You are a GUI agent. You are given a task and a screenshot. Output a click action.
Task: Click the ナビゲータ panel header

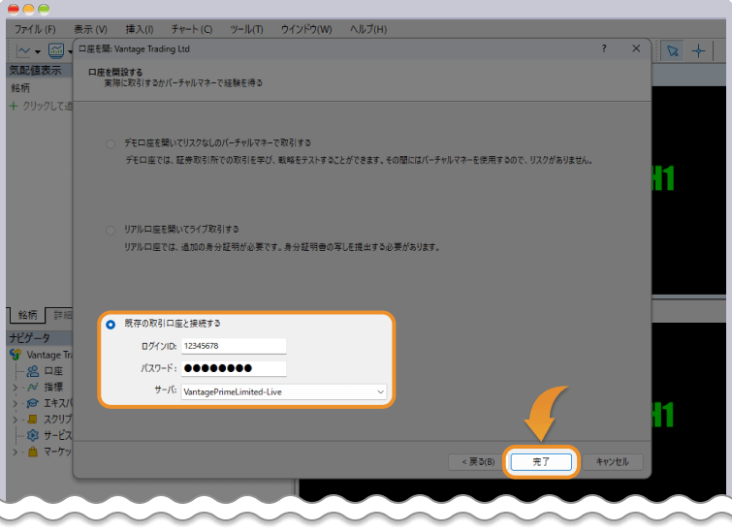pos(40,338)
